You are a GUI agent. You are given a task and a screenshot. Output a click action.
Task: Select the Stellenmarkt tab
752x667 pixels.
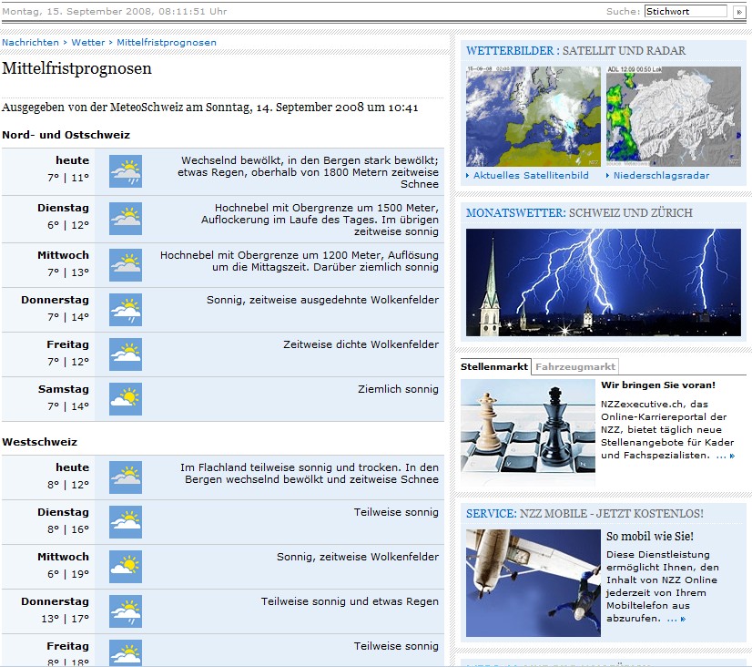494,366
